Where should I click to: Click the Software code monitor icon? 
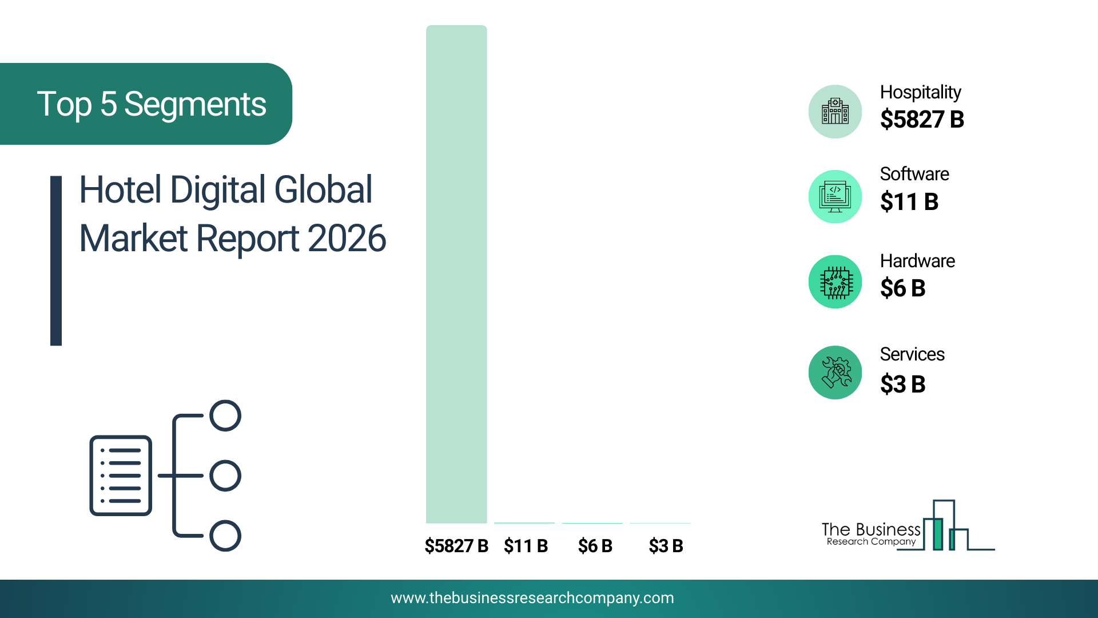coord(835,196)
